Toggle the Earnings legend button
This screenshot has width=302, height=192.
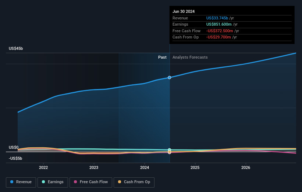coord(53,182)
